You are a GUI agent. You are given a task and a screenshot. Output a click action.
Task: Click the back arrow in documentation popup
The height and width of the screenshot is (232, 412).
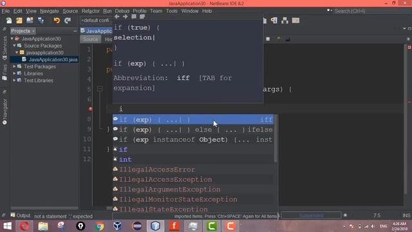pos(117,17)
